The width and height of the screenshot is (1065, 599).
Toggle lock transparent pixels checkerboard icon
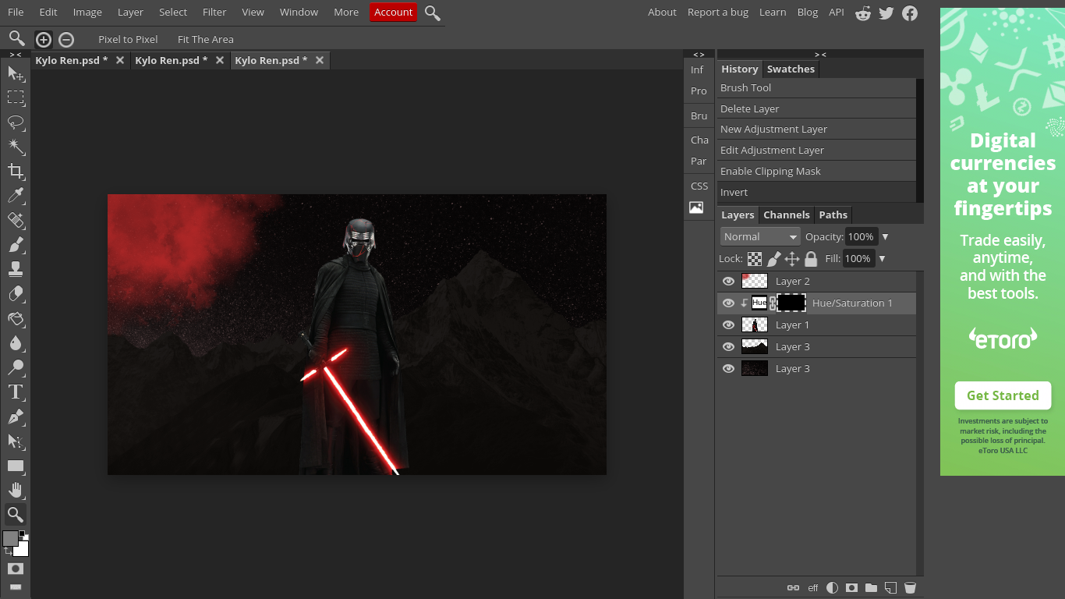tap(755, 259)
